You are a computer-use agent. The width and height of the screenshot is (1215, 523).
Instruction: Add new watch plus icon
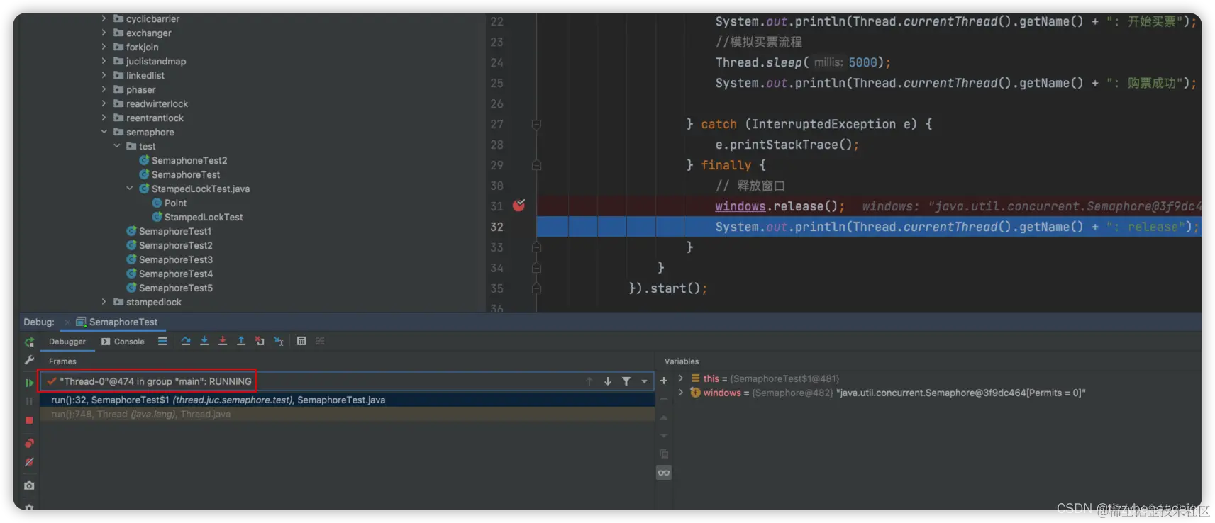pos(664,381)
